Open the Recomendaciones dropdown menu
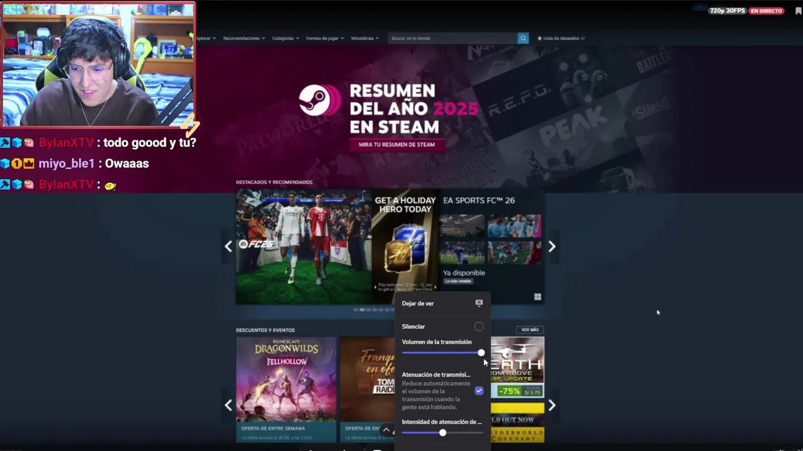Image resolution: width=803 pixels, height=451 pixels. click(244, 38)
